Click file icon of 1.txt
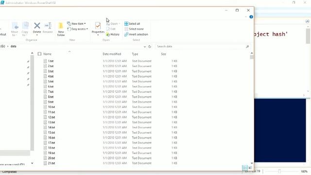This screenshot has height=175, width=311. click(45, 61)
